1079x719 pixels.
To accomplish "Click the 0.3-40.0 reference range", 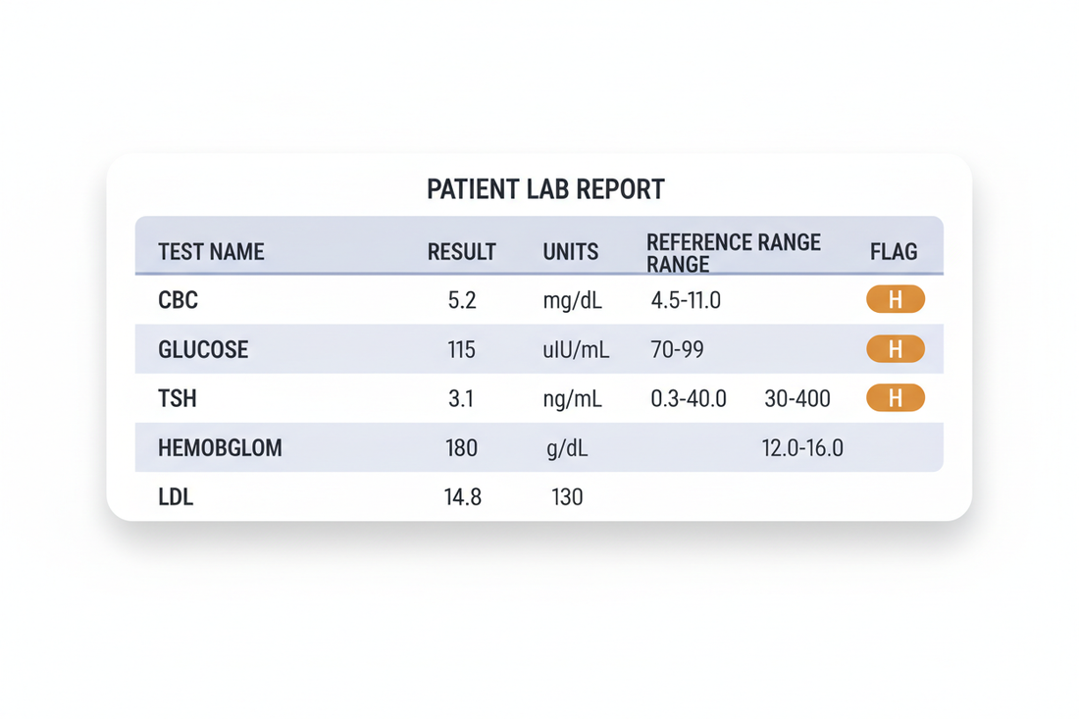I will (x=689, y=398).
